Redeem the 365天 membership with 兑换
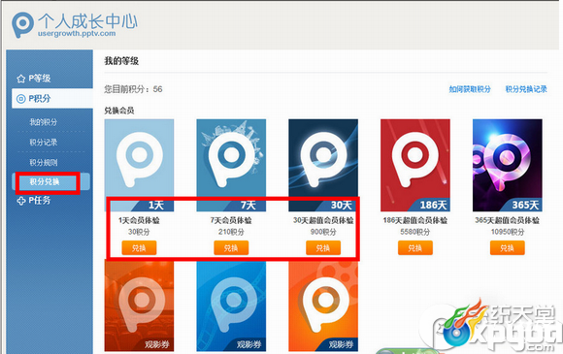This screenshot has height=354, width=563. [508, 248]
